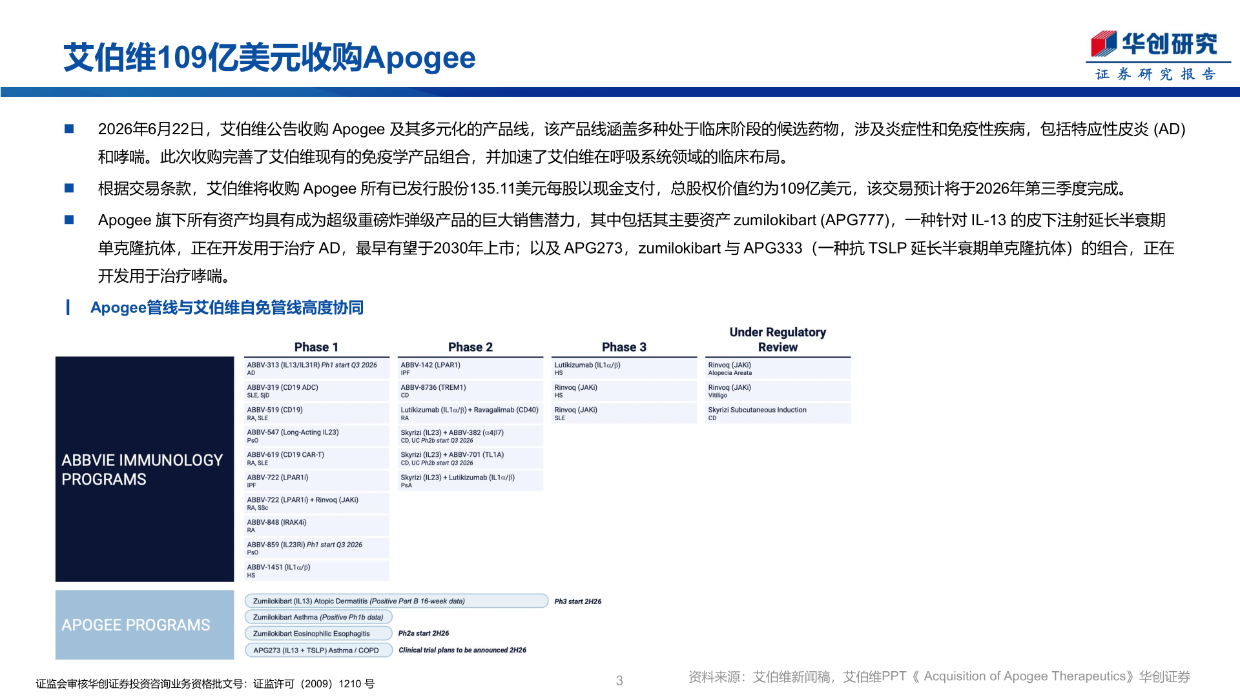1240x697 pixels.
Task: Click the Phase 1 column header
Action: point(316,347)
